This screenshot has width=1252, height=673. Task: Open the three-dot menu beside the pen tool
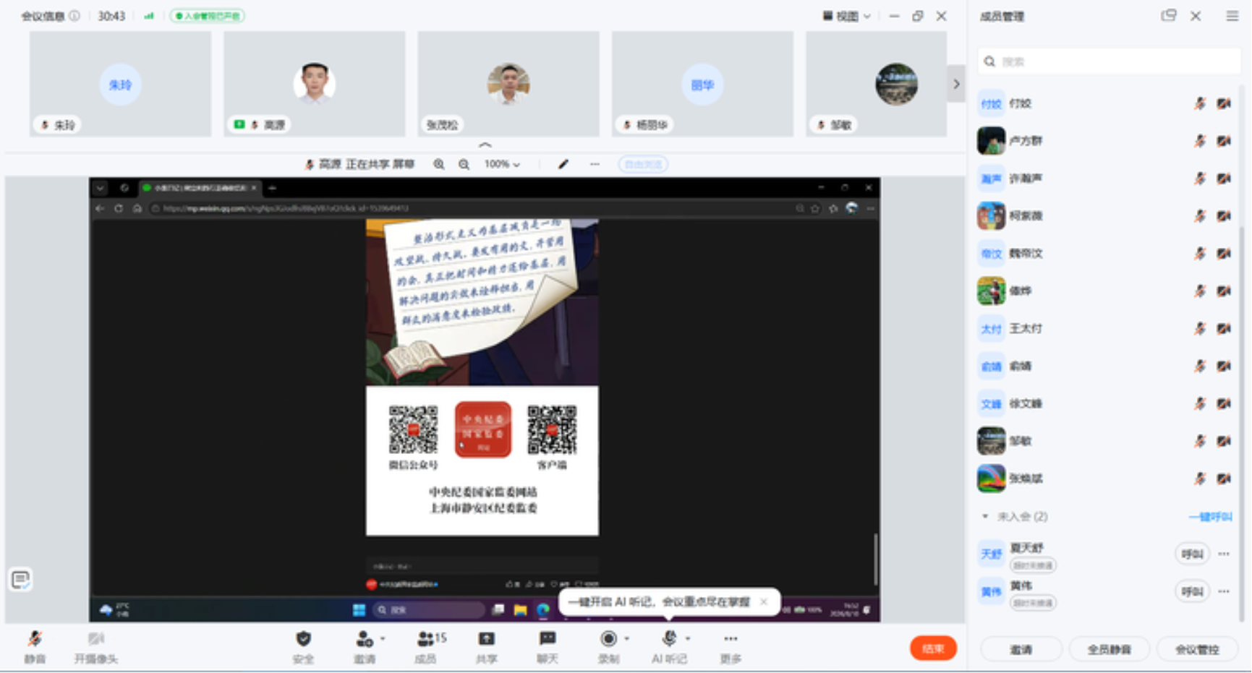(595, 164)
